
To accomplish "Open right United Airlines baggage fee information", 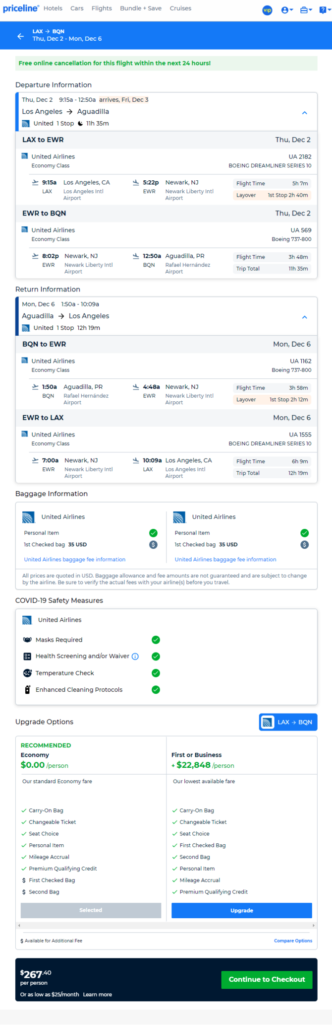I will pos(225,560).
